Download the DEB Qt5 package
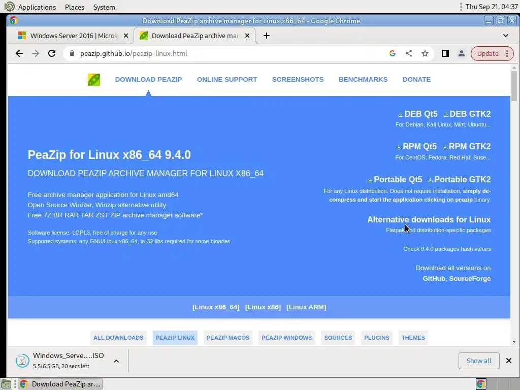Image resolution: width=520 pixels, height=390 pixels. coord(418,114)
